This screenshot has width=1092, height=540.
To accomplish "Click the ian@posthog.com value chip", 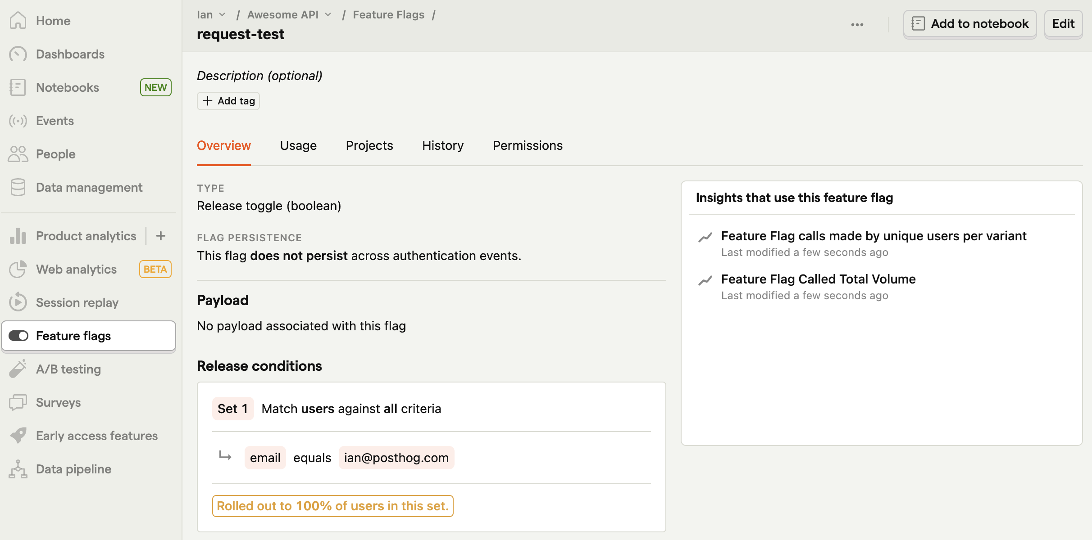I will (396, 458).
